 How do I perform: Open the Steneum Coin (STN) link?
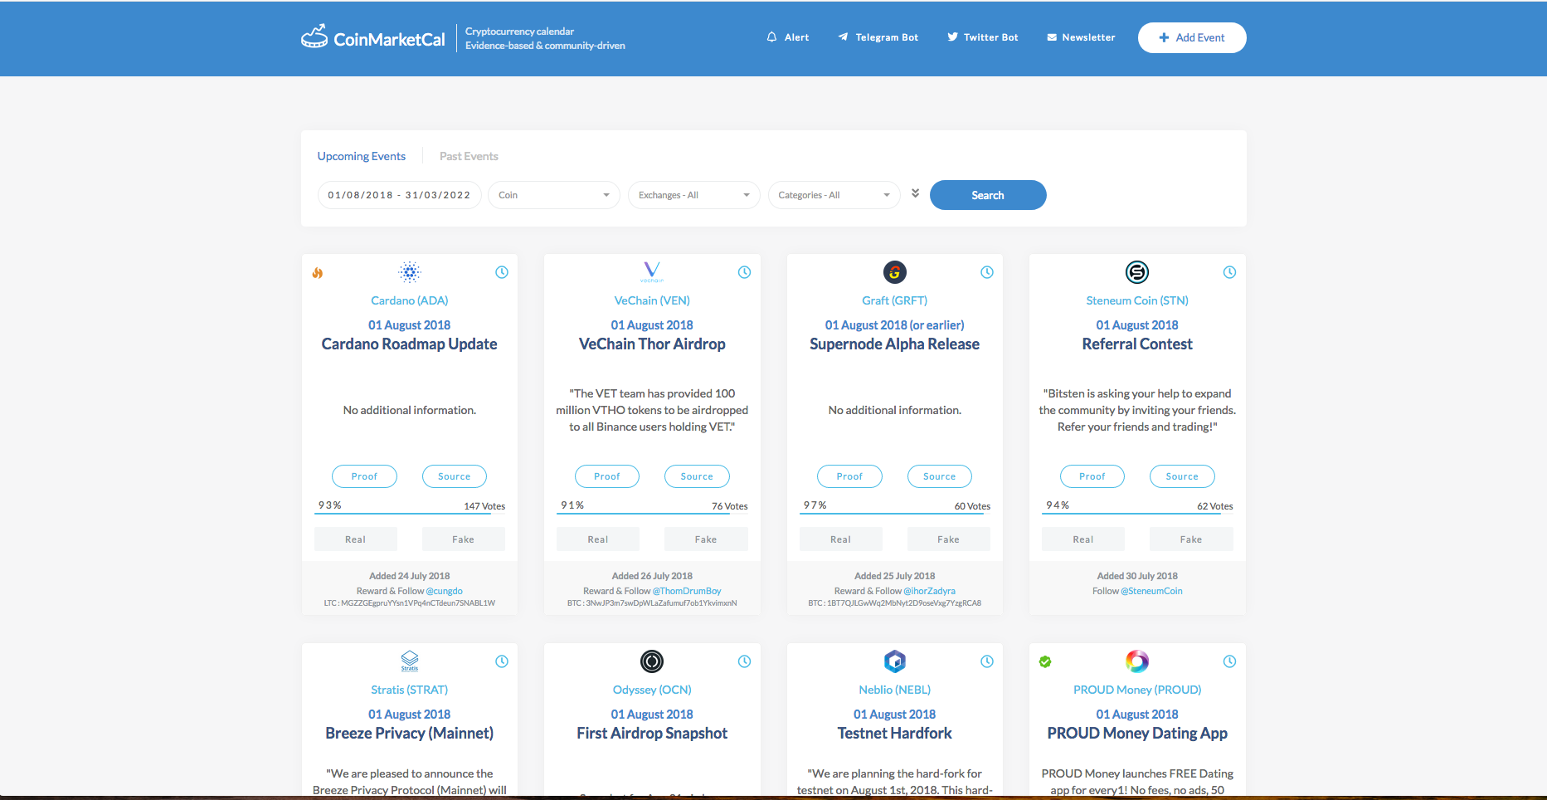(1137, 300)
